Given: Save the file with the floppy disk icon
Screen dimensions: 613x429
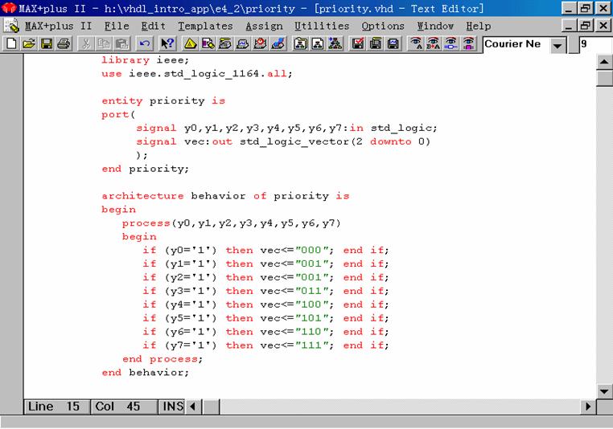Looking at the screenshot, I should click(x=46, y=43).
